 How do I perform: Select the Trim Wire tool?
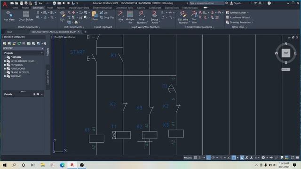pyautogui.click(x=194, y=17)
